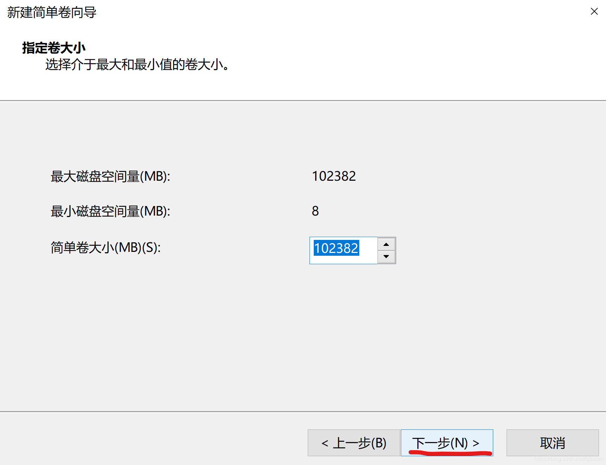Click the maximum space value 102382
The width and height of the screenshot is (606, 465).
334,176
